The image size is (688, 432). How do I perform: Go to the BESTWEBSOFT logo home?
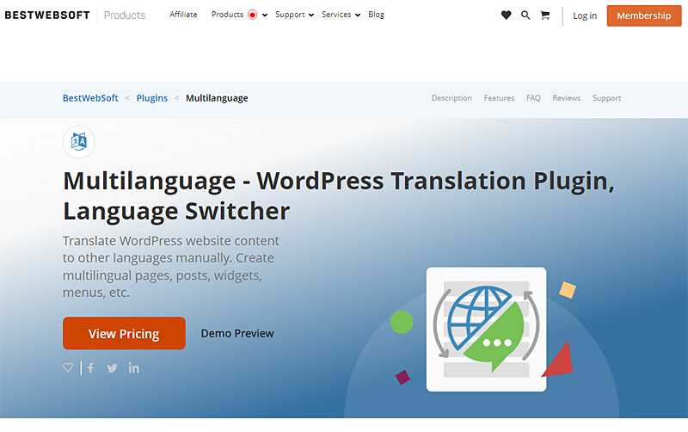(47, 15)
